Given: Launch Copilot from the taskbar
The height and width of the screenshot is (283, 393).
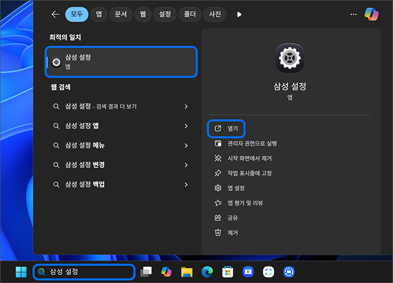Looking at the screenshot, I should tap(167, 272).
